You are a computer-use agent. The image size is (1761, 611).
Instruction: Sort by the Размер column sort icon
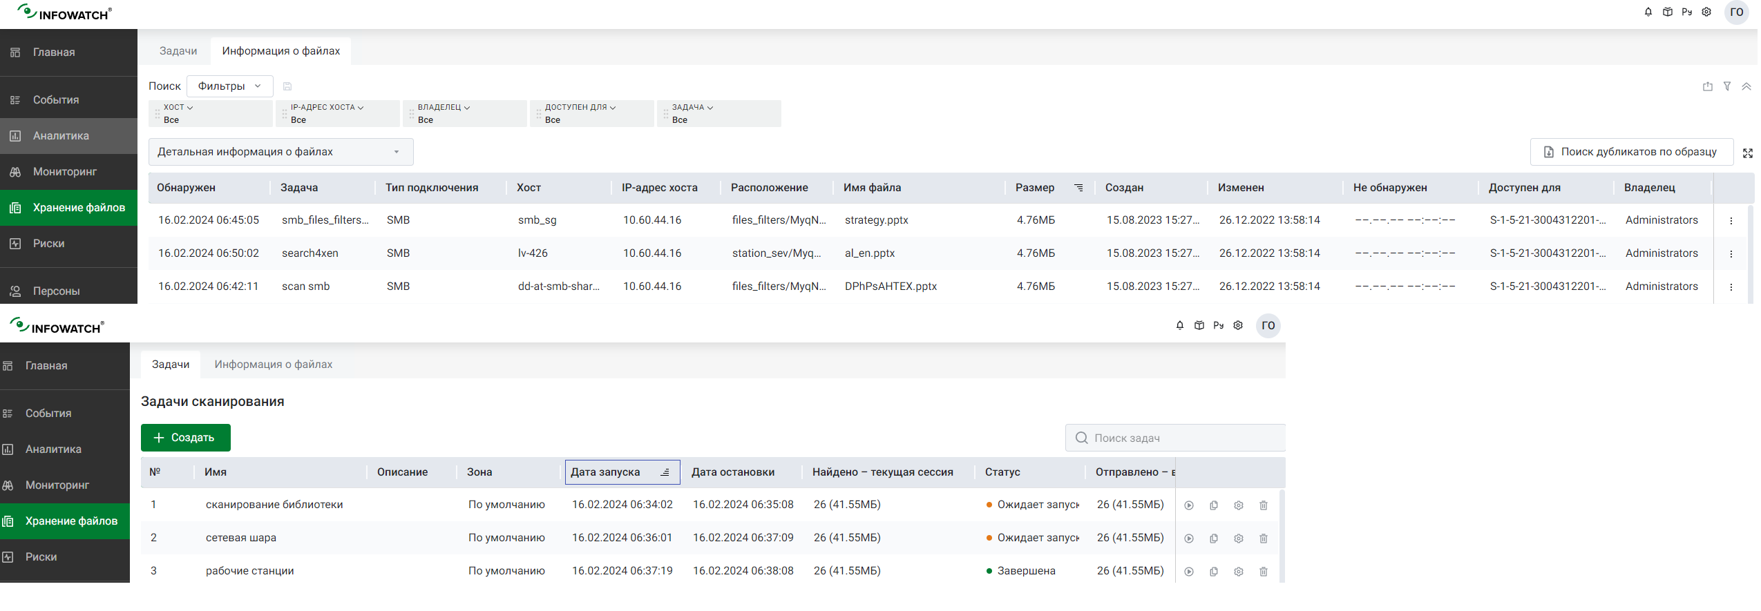click(1078, 188)
